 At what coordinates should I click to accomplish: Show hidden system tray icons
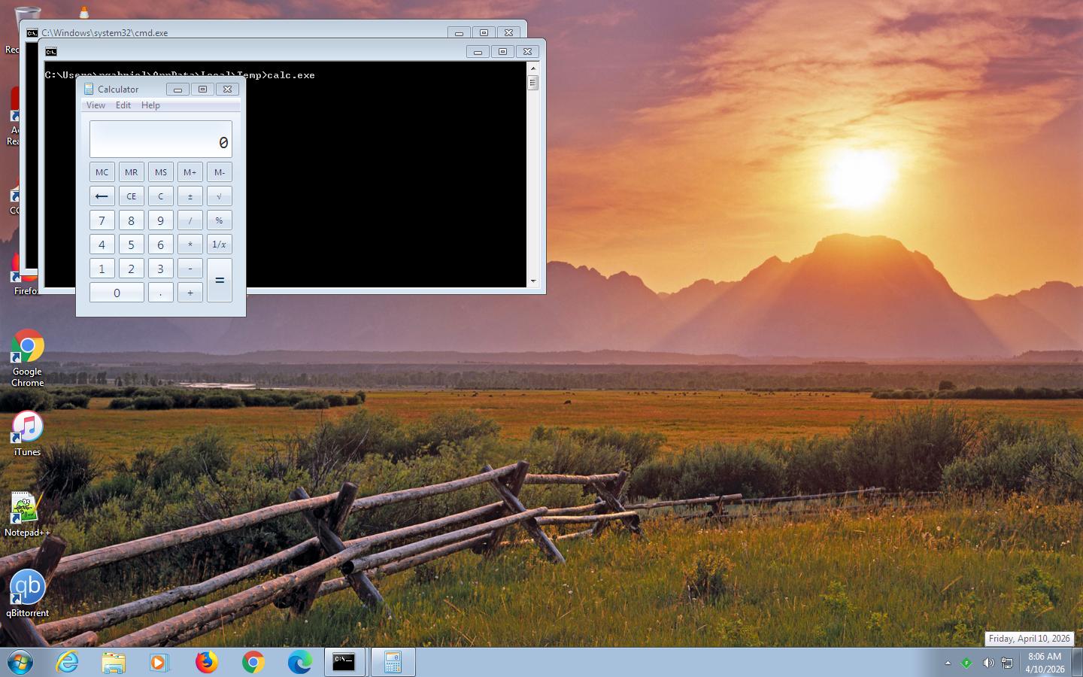(x=948, y=663)
